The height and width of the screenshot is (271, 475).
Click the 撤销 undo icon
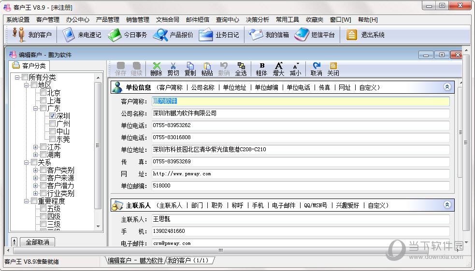click(x=224, y=69)
